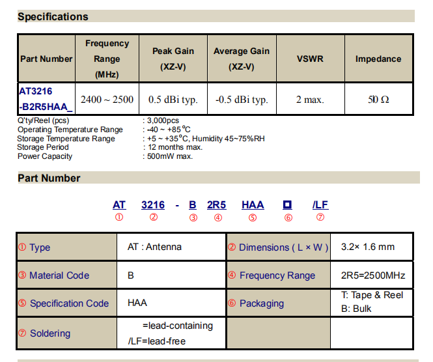The width and height of the screenshot is (433, 362).
Task: Click the circled number 4 under '2R5'
Action: tap(218, 218)
